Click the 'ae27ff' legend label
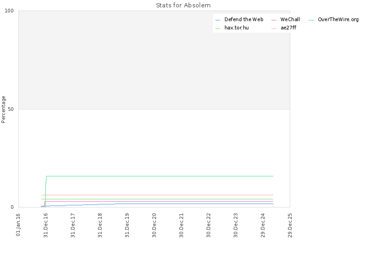The image size is (368, 276). click(288, 28)
